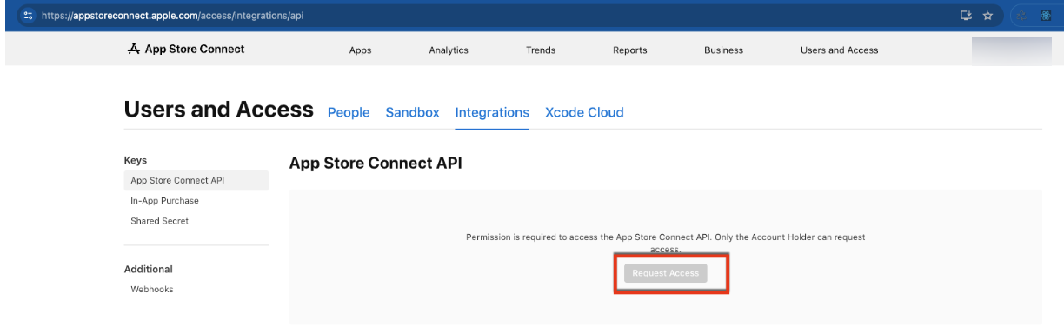Click the install app icon in address bar
Viewport: 1064px width, 334px height.
click(965, 16)
